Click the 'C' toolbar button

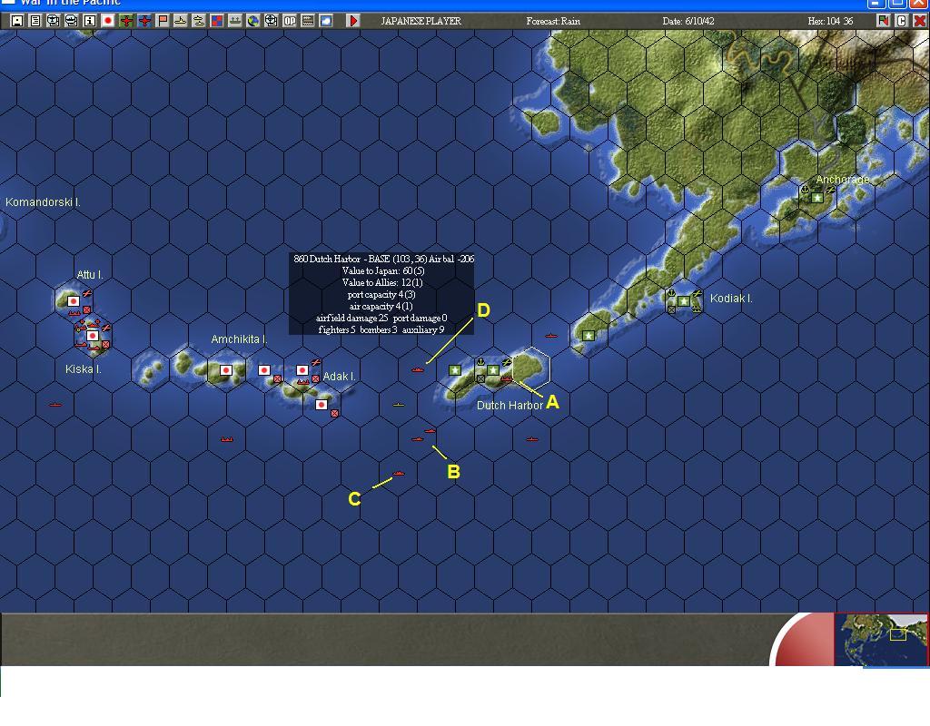click(x=902, y=21)
